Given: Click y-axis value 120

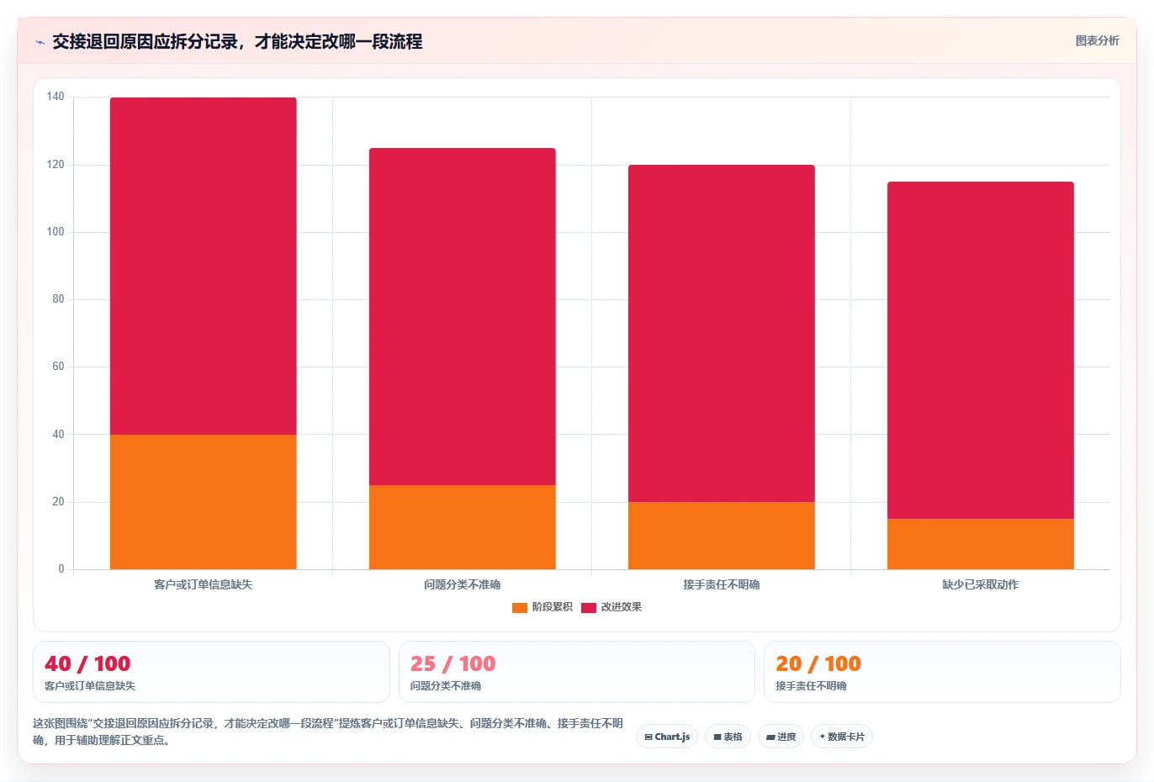Looking at the screenshot, I should [x=56, y=164].
